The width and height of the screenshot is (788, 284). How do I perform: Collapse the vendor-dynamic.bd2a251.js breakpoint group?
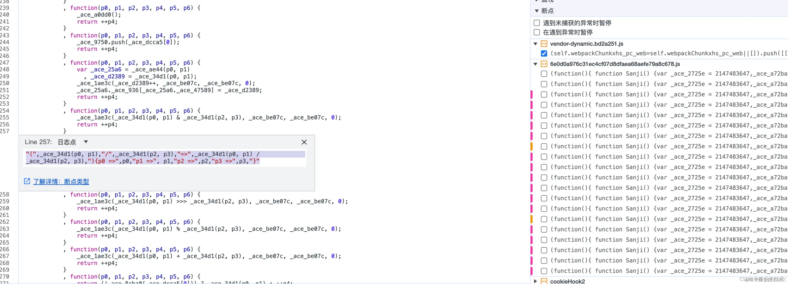click(x=535, y=44)
